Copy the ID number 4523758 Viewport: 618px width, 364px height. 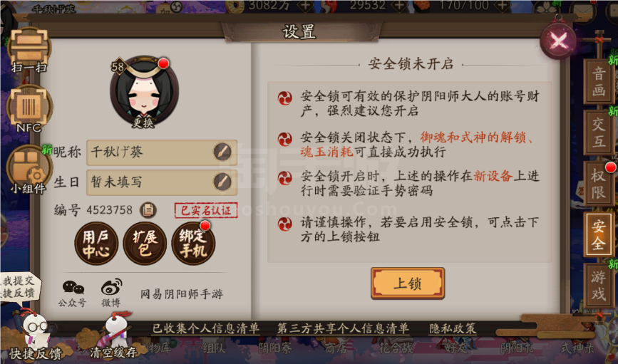click(x=148, y=210)
